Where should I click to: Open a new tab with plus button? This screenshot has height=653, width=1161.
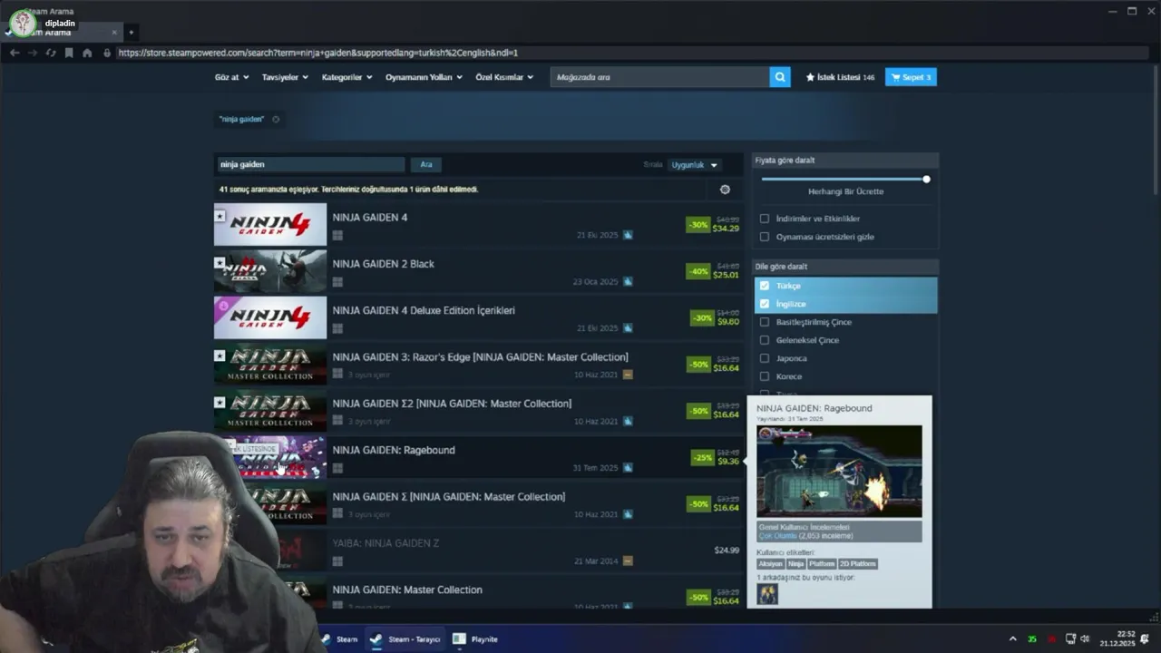(x=131, y=33)
